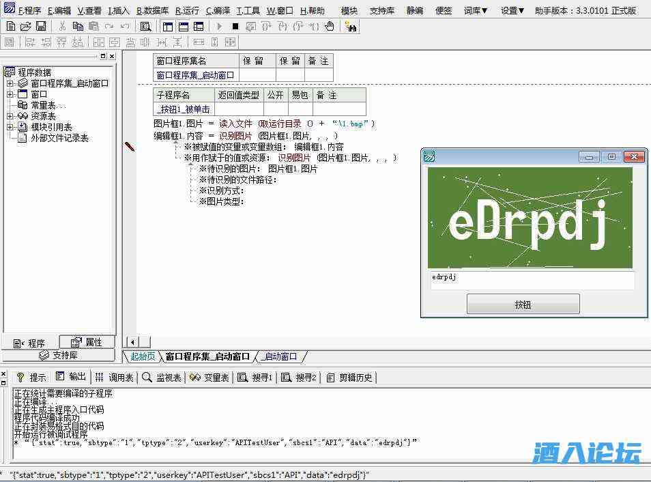651x482 pixels.
Task: Click the print preview magnifier icon
Action: coord(145,27)
